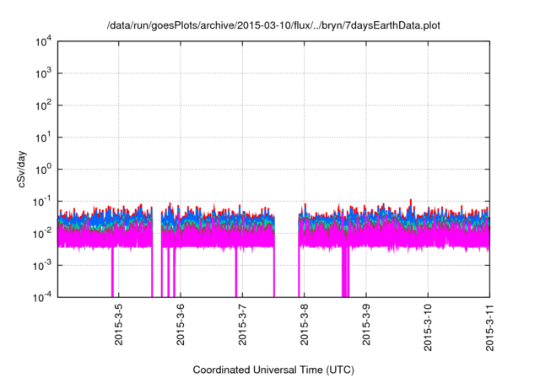
Task: Click the 2015-3-5 date tick label
Action: [118, 325]
